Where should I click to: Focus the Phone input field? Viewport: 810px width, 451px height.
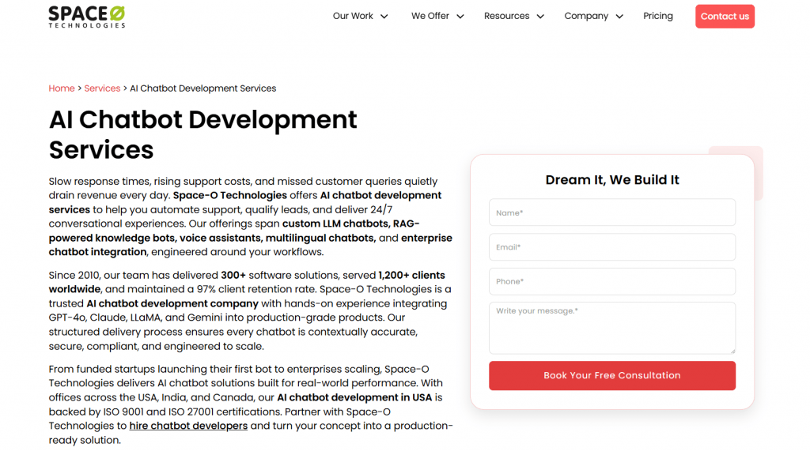point(612,281)
